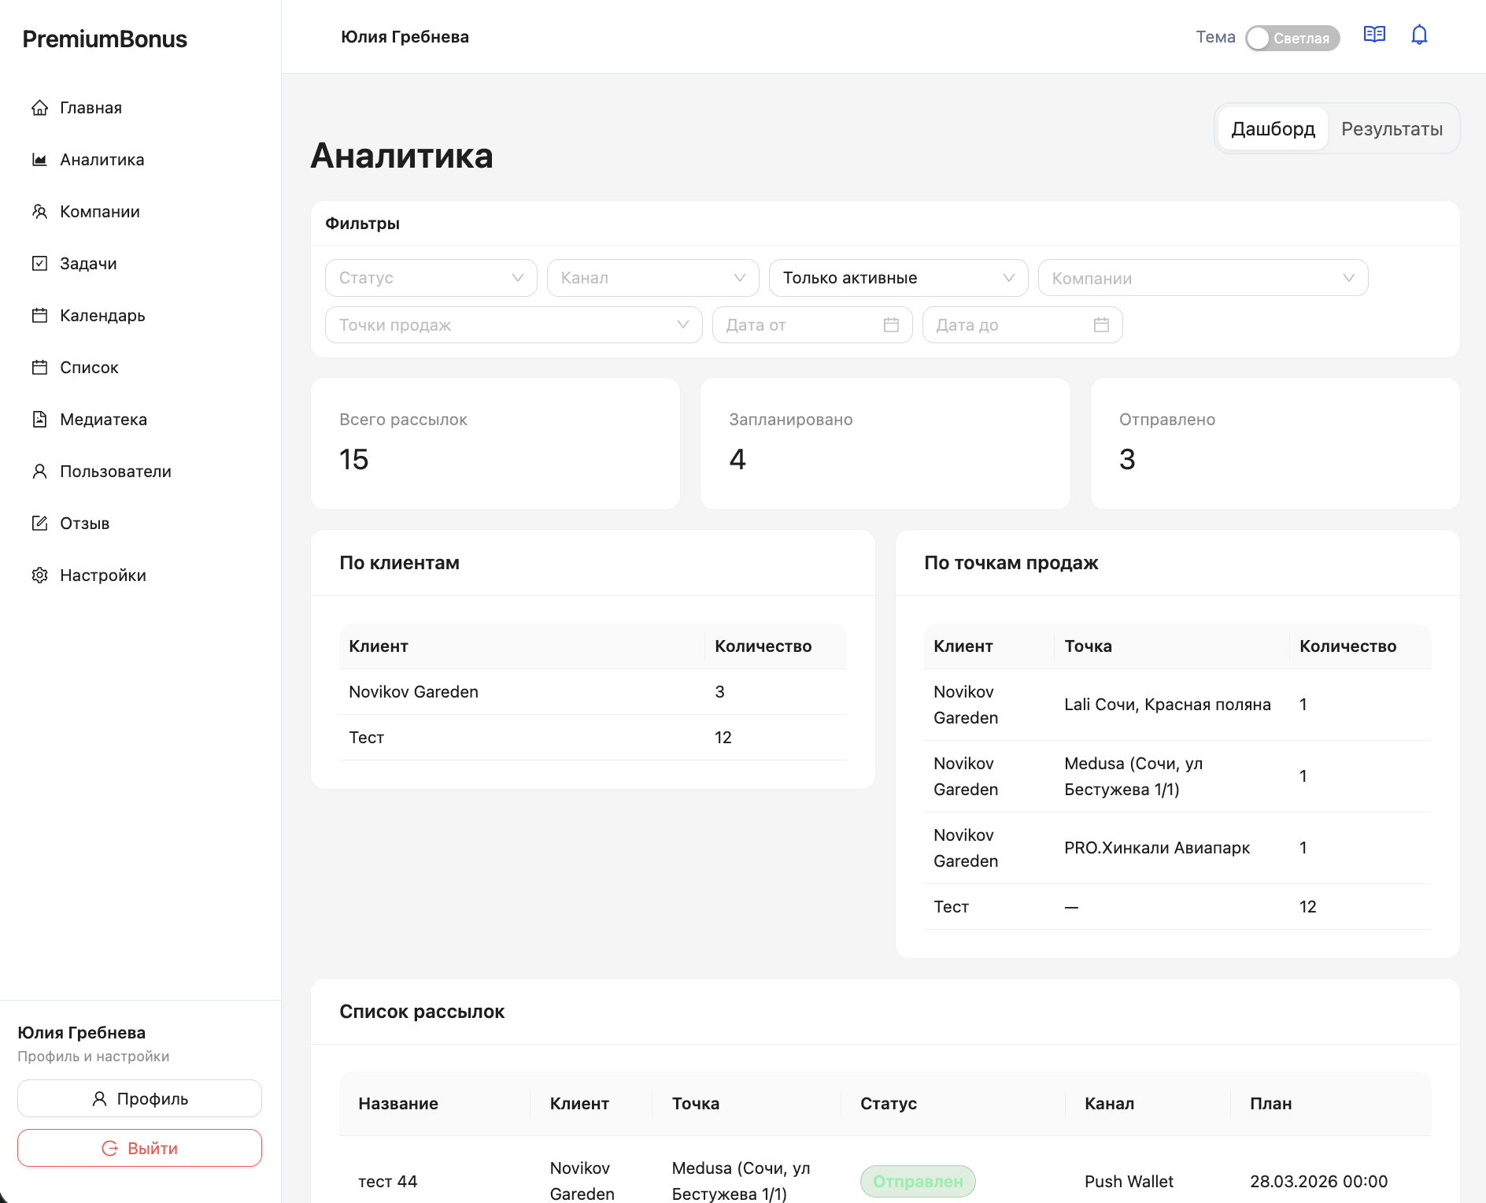Image resolution: width=1486 pixels, height=1203 pixels.
Task: Click the Главная home icon
Action: (x=39, y=108)
